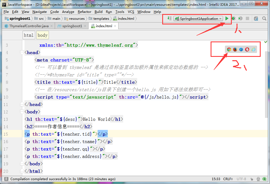Close the ThymeleafController.java tab
The height and width of the screenshot is (184, 270).
click(x=51, y=26)
